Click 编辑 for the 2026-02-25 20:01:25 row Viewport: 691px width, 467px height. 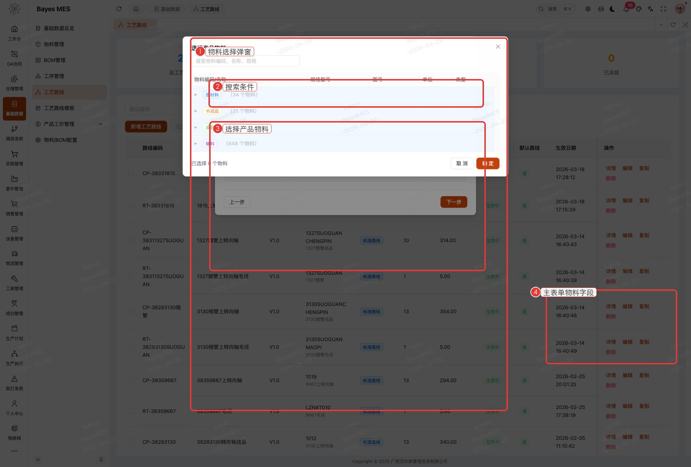pos(628,375)
